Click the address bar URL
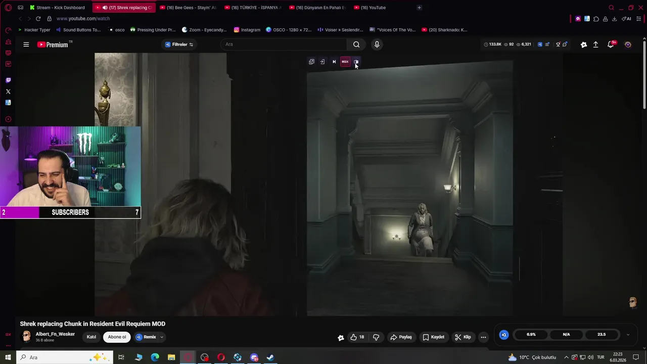Image resolution: width=647 pixels, height=364 pixels. pyautogui.click(x=83, y=19)
